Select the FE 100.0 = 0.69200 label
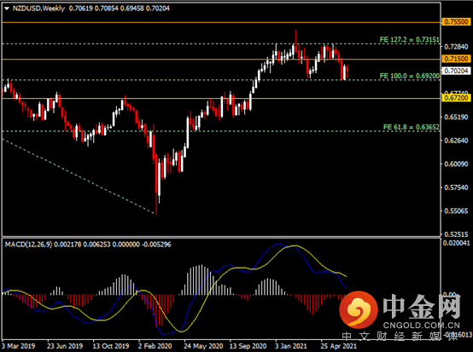 click(409, 76)
